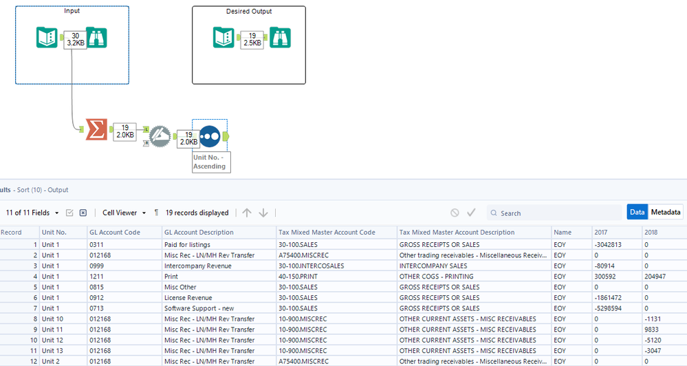Click the apply changes checkmark icon
Viewport: 687px width, 366px height.
click(472, 213)
